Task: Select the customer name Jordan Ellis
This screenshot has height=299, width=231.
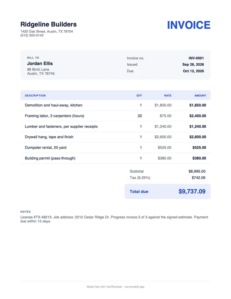Action: pyautogui.click(x=40, y=64)
